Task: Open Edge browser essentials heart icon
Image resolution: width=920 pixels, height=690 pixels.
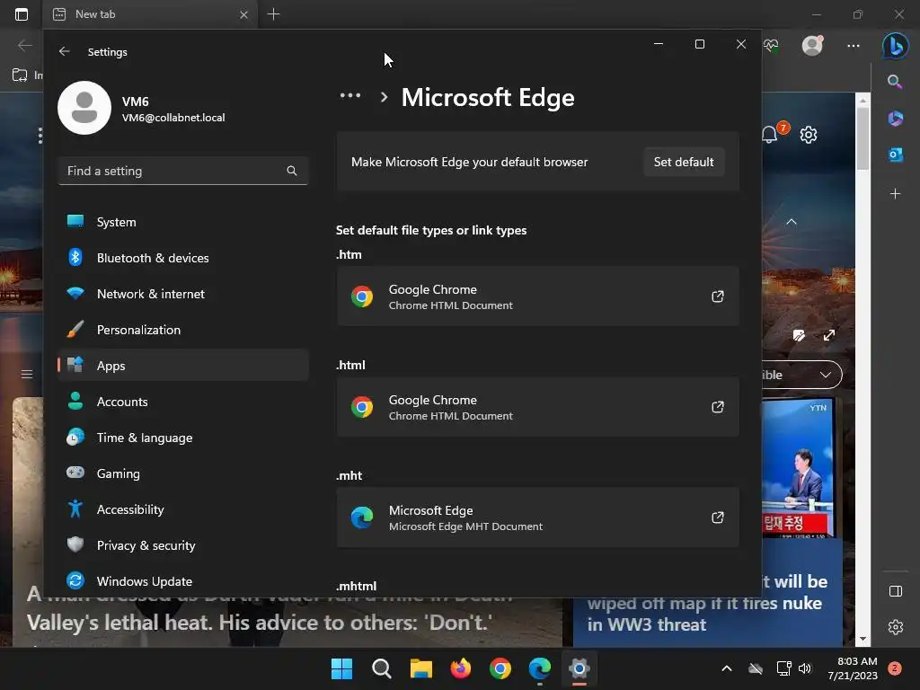Action: click(771, 46)
